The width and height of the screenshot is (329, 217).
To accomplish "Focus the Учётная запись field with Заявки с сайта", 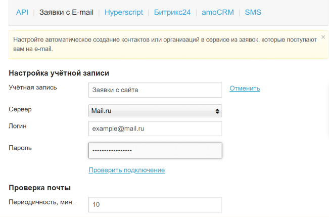I will point(155,90).
